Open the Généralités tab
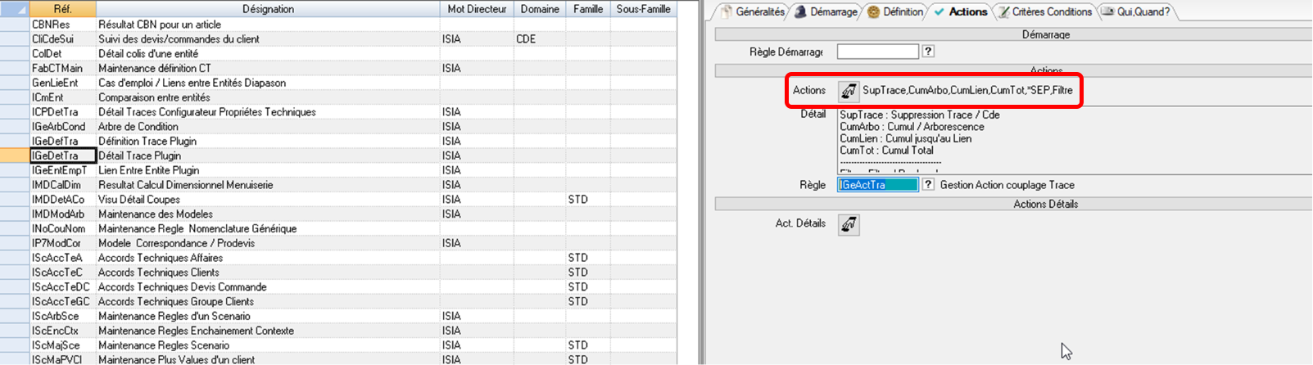Viewport: 1313px width, 365px height. click(x=753, y=11)
